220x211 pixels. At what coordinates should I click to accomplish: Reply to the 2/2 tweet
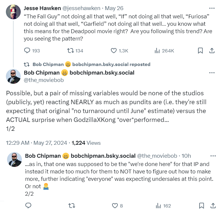coord(28,205)
